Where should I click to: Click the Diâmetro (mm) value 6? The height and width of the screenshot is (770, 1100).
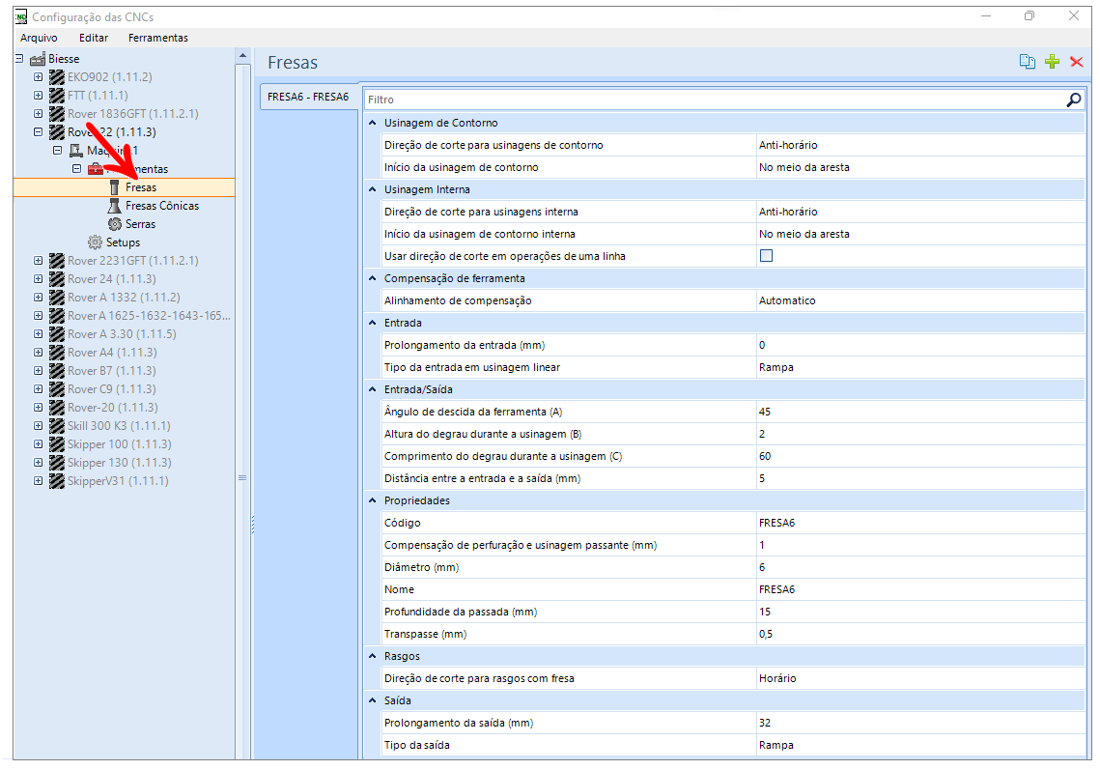(920, 567)
